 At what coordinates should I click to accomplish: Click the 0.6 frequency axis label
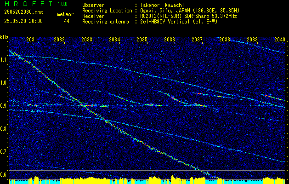(4, 175)
